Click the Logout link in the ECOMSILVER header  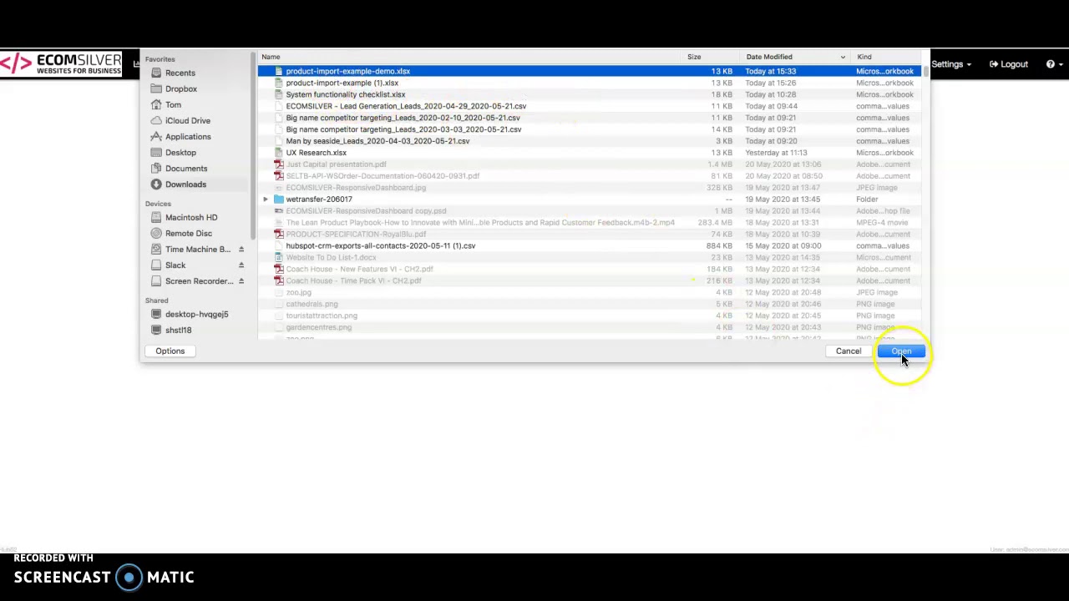pyautogui.click(x=1009, y=64)
